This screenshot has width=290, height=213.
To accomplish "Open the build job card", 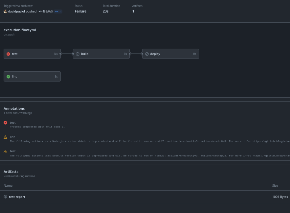I will point(101,54).
